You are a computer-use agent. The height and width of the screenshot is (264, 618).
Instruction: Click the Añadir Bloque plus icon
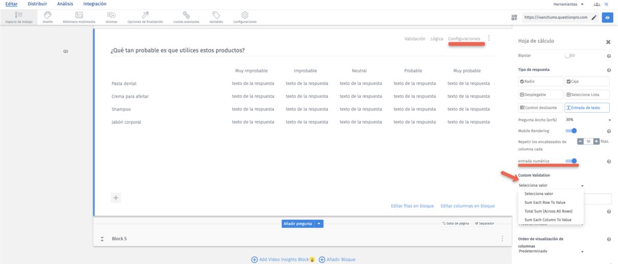pos(322,260)
